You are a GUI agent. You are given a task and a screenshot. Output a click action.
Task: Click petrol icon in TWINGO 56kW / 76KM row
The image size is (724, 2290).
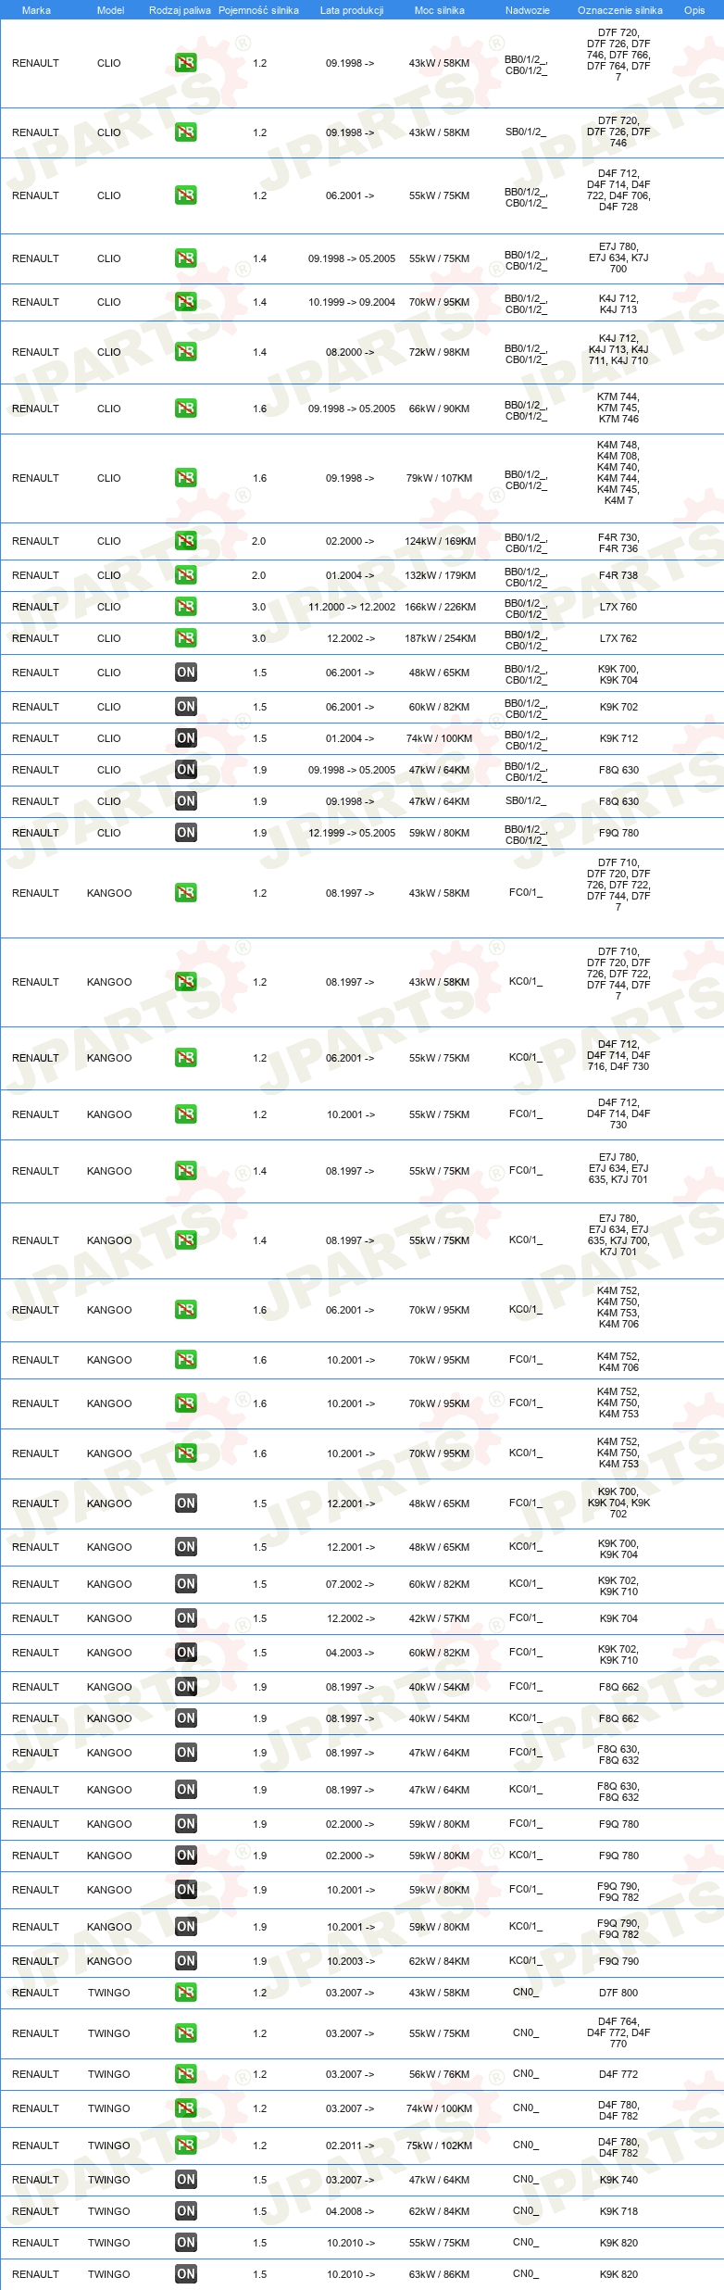click(x=186, y=2074)
